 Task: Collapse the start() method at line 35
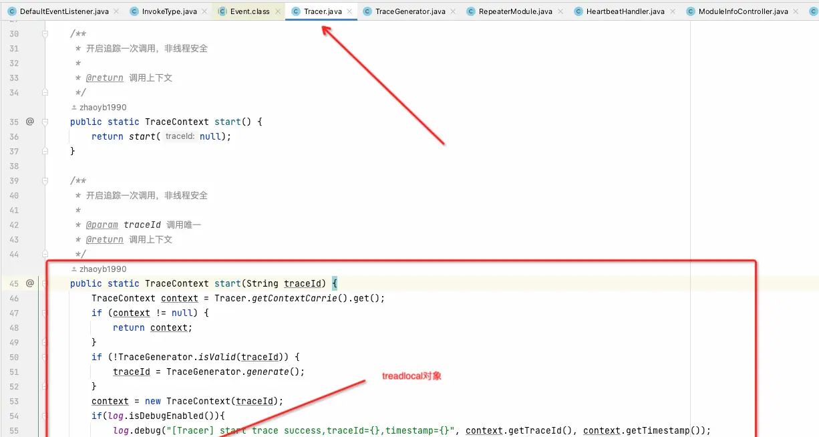coord(45,122)
